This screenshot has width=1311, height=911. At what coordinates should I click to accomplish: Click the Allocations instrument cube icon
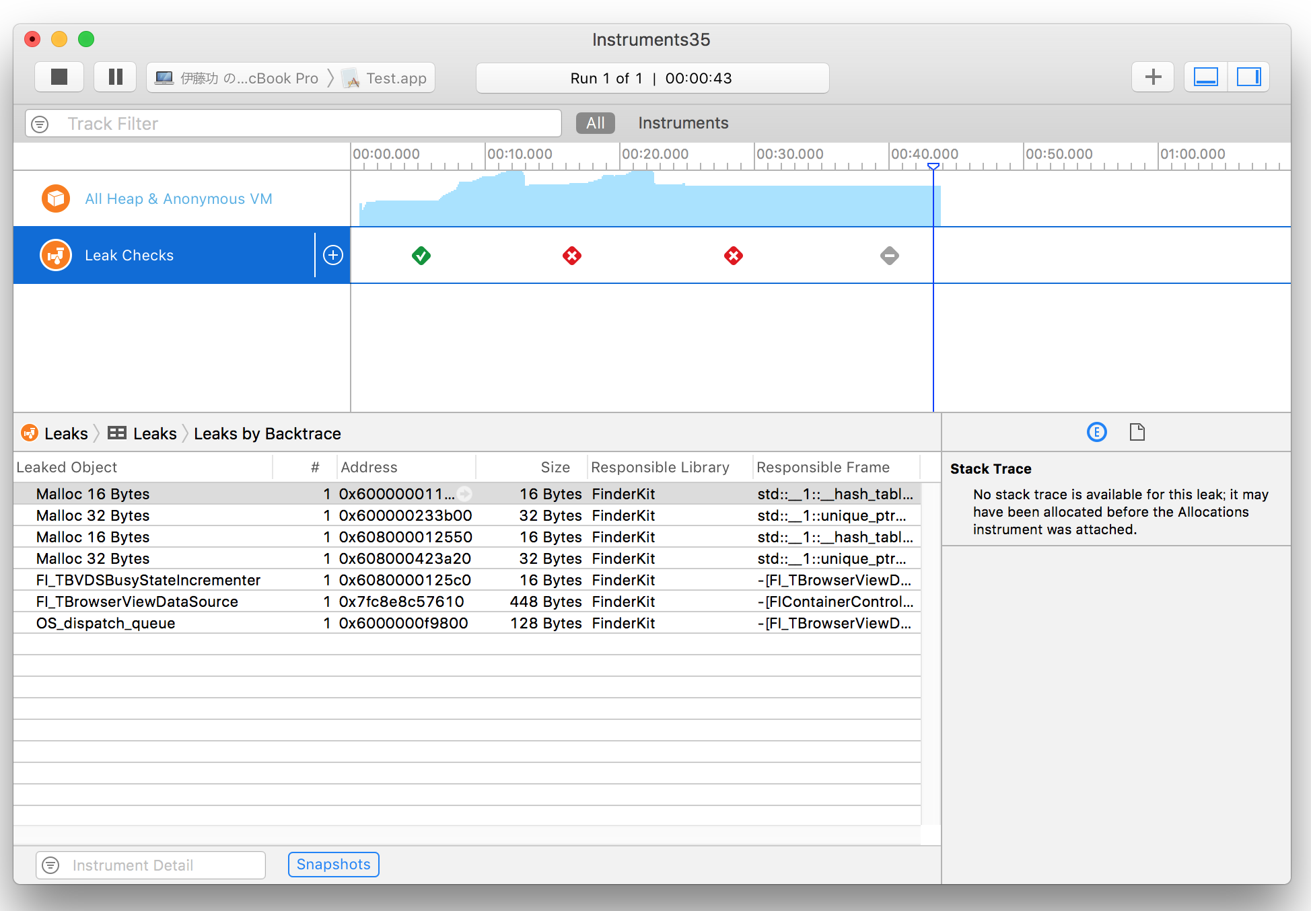56,198
